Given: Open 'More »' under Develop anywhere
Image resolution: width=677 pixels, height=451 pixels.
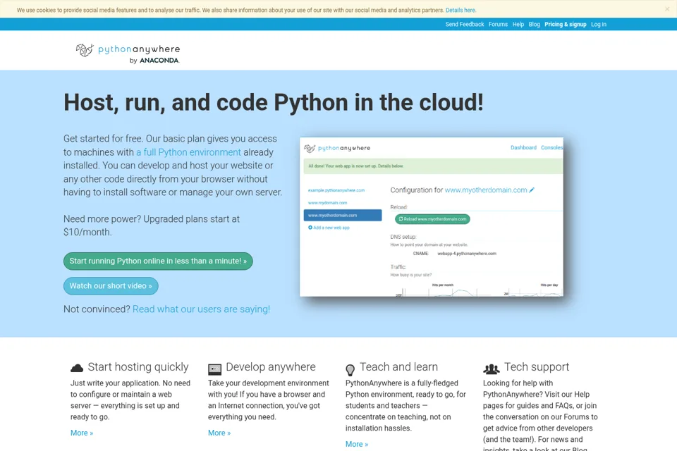Looking at the screenshot, I should point(219,433).
